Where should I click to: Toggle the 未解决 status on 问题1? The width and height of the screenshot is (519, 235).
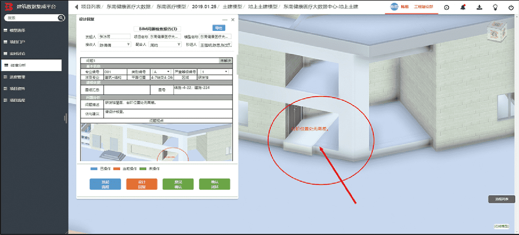[x=226, y=61]
